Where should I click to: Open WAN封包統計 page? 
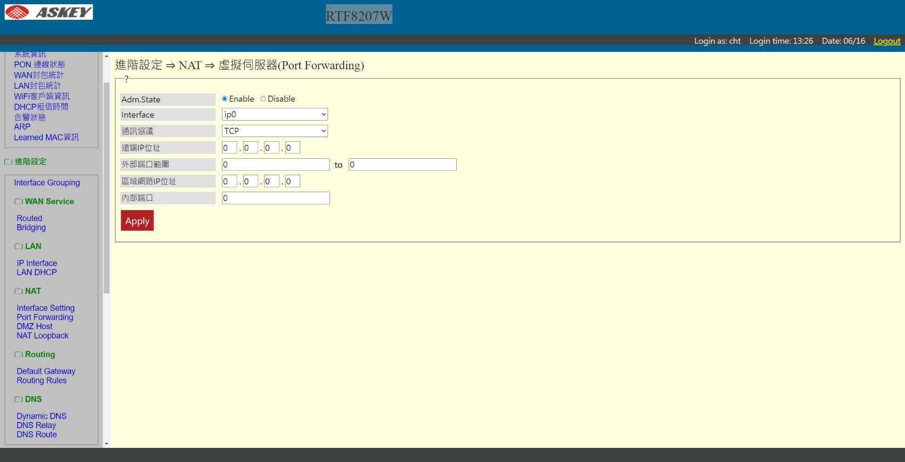39,75
